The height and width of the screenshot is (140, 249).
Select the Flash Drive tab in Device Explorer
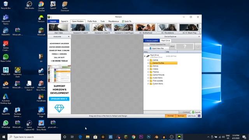(x=166, y=40)
